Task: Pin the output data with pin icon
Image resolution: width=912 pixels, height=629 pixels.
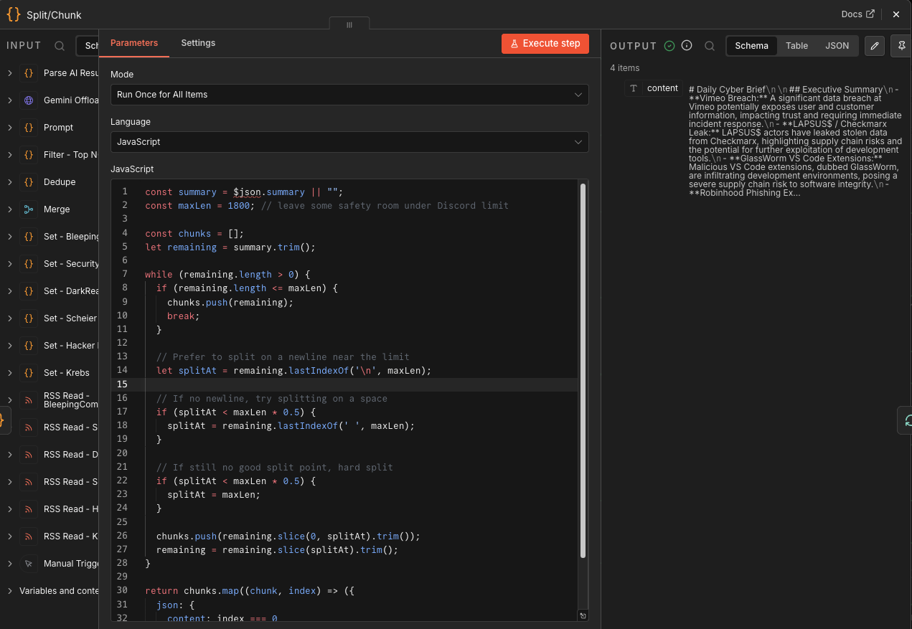Action: tap(901, 46)
